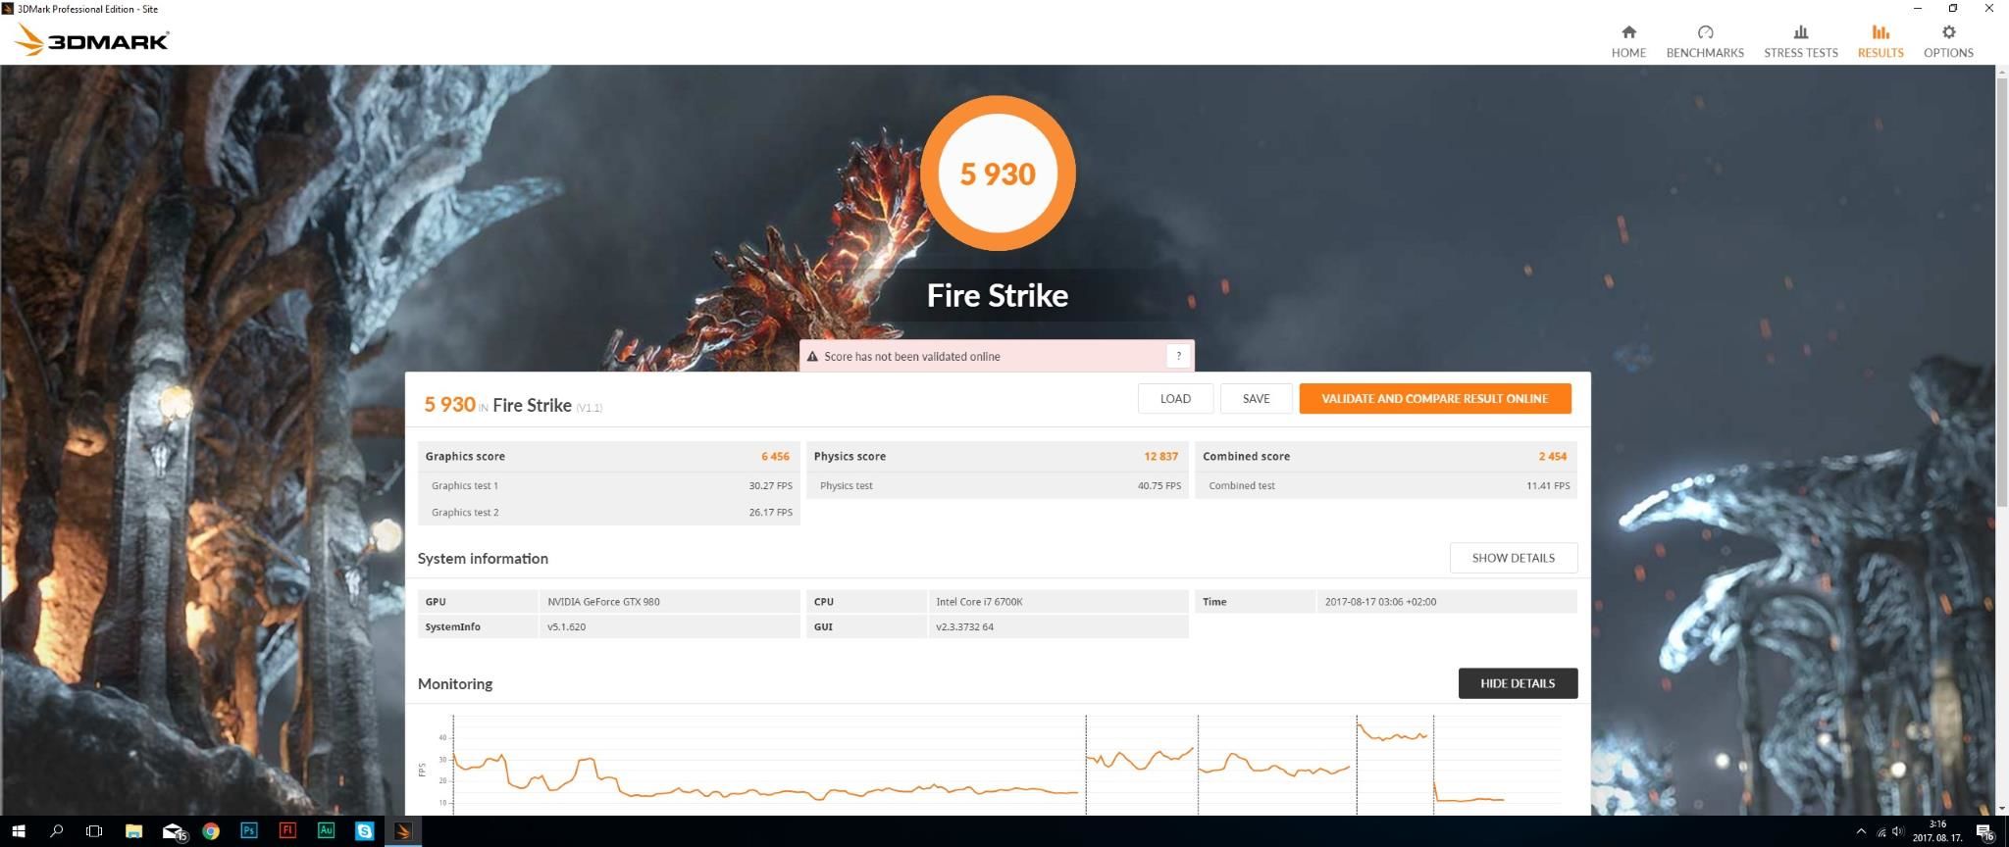
Task: Click Graphics test 2 row
Action: [x=609, y=512]
